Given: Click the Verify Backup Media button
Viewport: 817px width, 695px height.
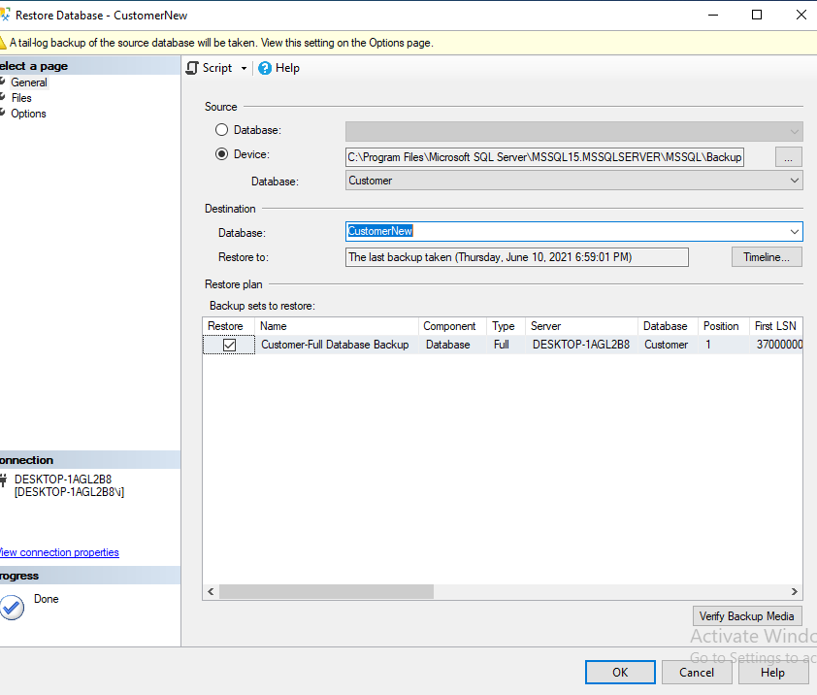Looking at the screenshot, I should (747, 615).
